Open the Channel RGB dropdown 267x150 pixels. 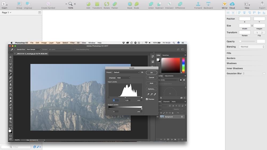click(x=123, y=78)
